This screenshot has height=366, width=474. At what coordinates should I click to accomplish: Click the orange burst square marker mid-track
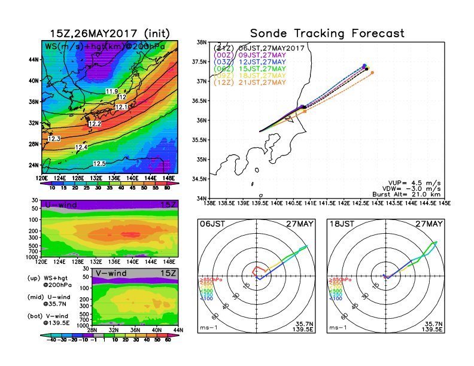(x=305, y=111)
